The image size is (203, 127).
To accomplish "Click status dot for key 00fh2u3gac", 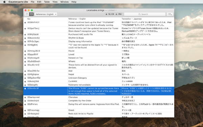I will point(25,42).
